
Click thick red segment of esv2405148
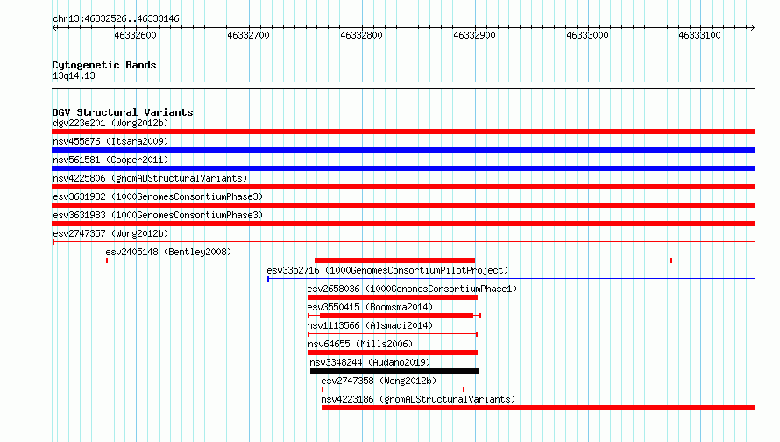[x=395, y=260]
